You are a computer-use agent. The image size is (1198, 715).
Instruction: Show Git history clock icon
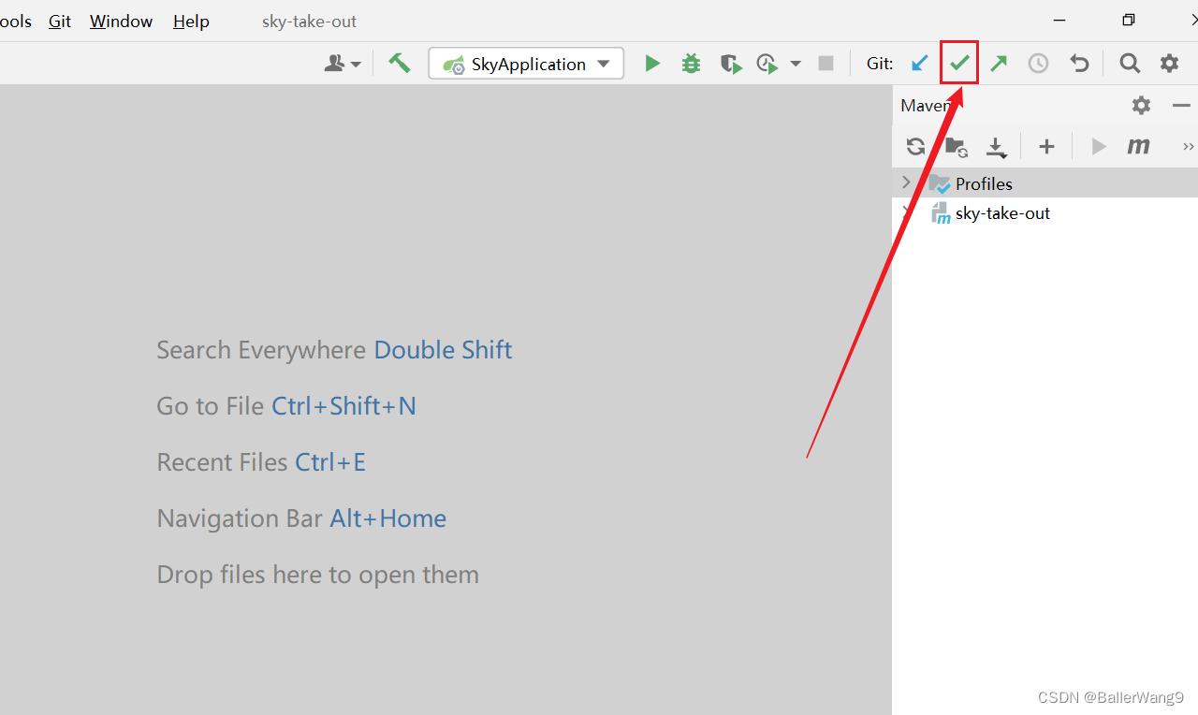(1038, 64)
